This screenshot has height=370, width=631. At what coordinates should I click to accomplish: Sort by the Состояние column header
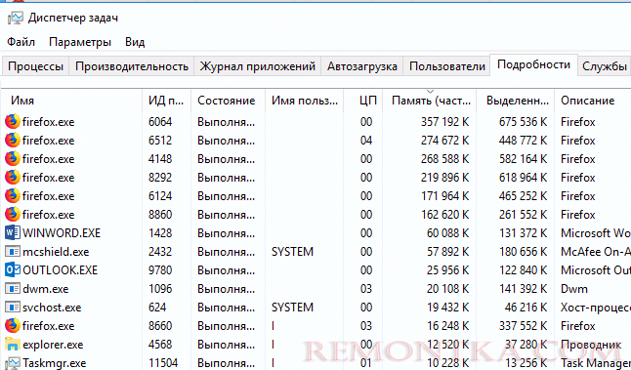228,101
